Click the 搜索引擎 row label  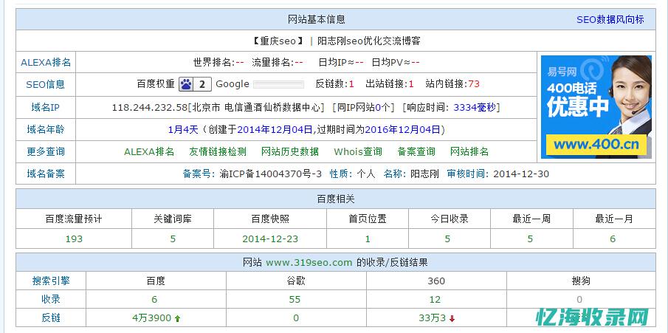(51, 281)
